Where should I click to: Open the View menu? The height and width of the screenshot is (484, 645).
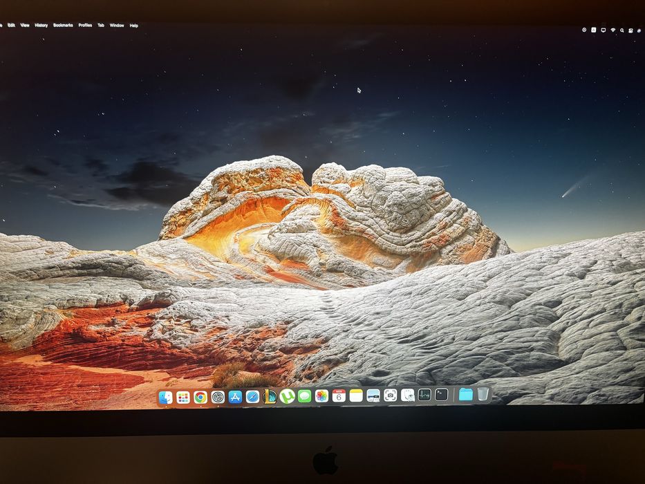tap(25, 25)
